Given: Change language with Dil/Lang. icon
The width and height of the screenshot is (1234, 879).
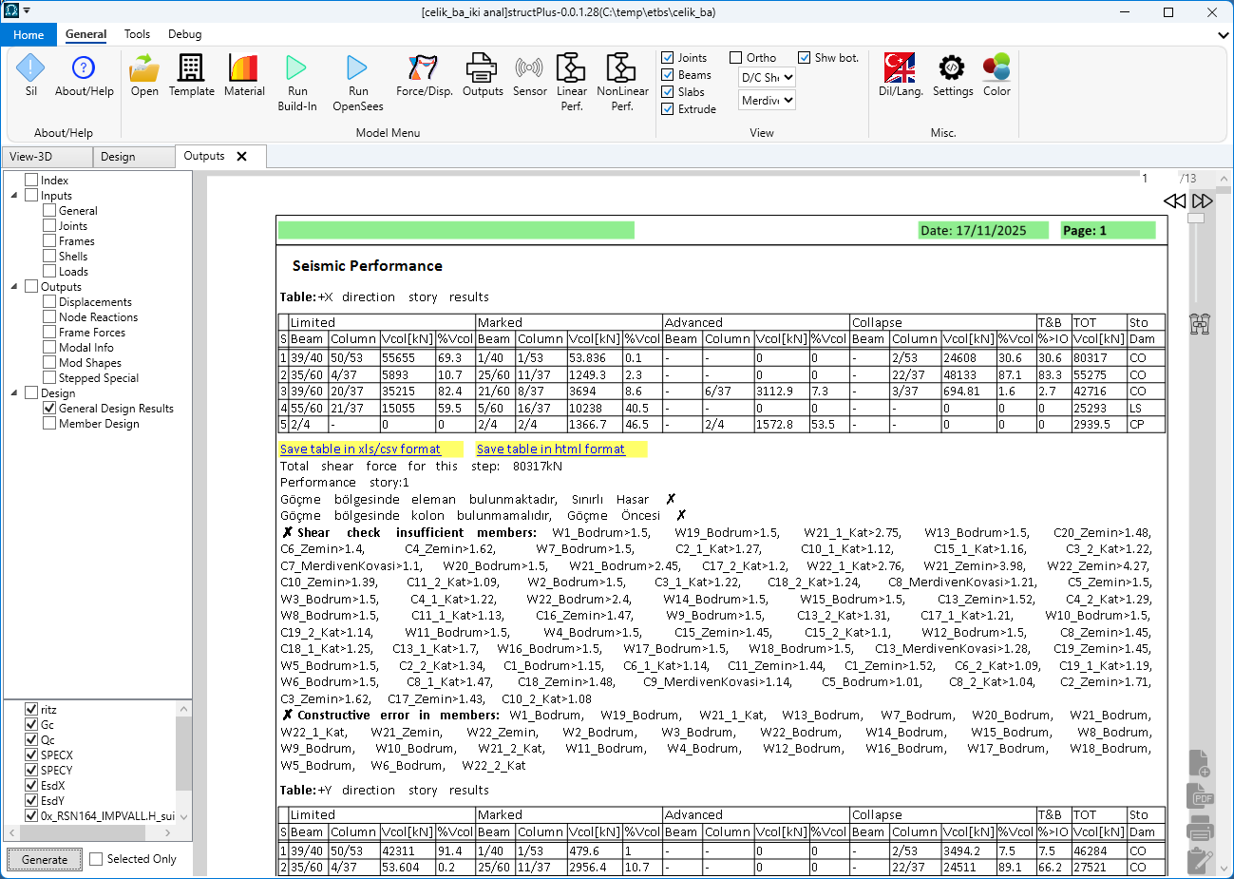Looking at the screenshot, I should click(x=900, y=68).
